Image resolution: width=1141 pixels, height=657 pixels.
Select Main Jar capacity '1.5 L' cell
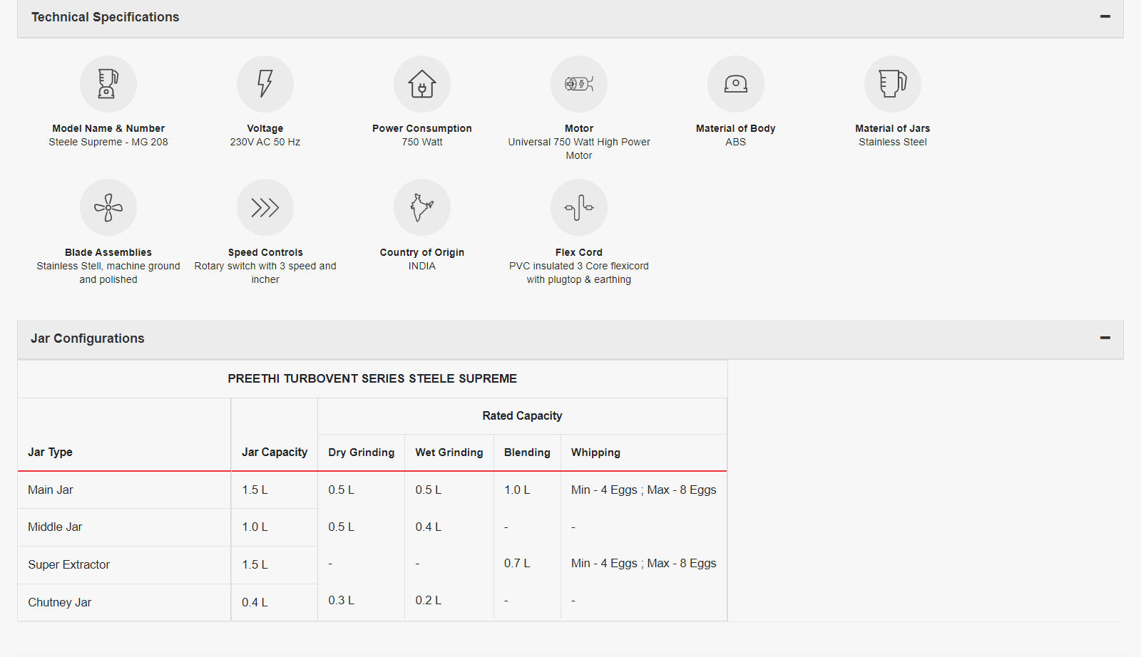[255, 490]
